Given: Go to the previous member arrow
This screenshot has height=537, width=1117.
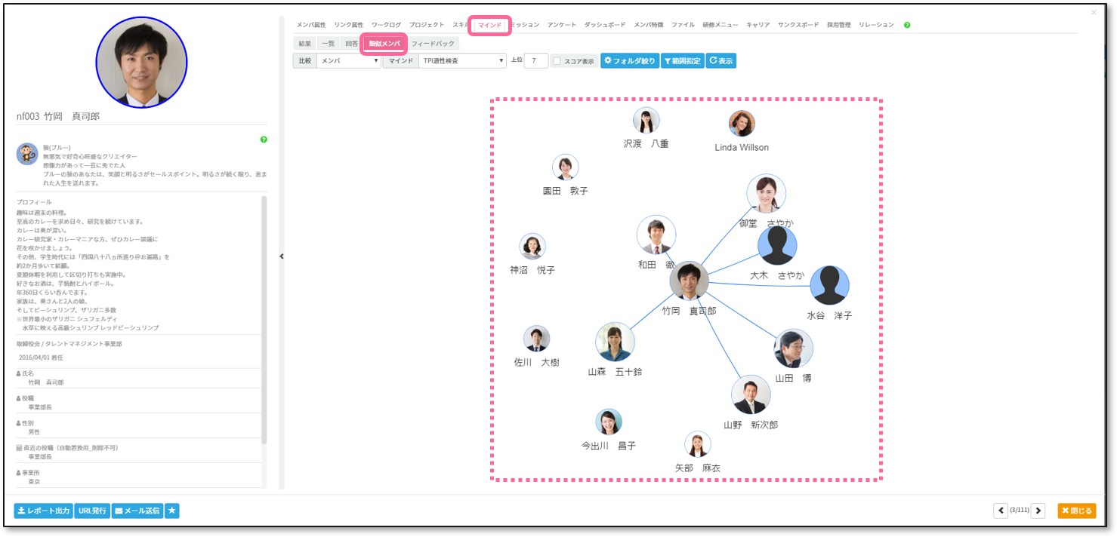Looking at the screenshot, I should [x=1001, y=511].
